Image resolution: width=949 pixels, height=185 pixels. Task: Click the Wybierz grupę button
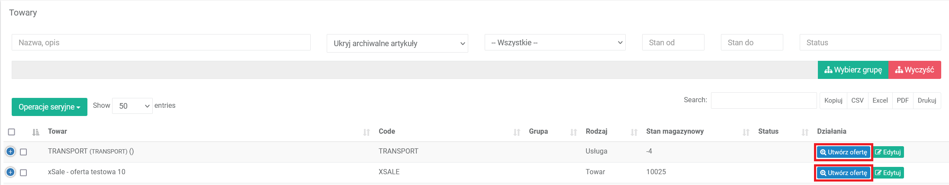tap(853, 70)
